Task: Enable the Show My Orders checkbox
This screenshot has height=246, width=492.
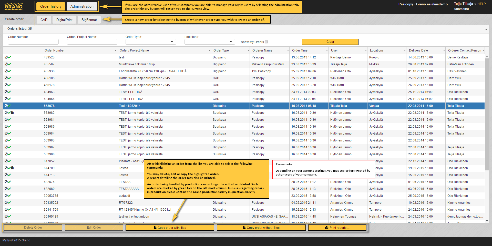Action: (x=266, y=42)
